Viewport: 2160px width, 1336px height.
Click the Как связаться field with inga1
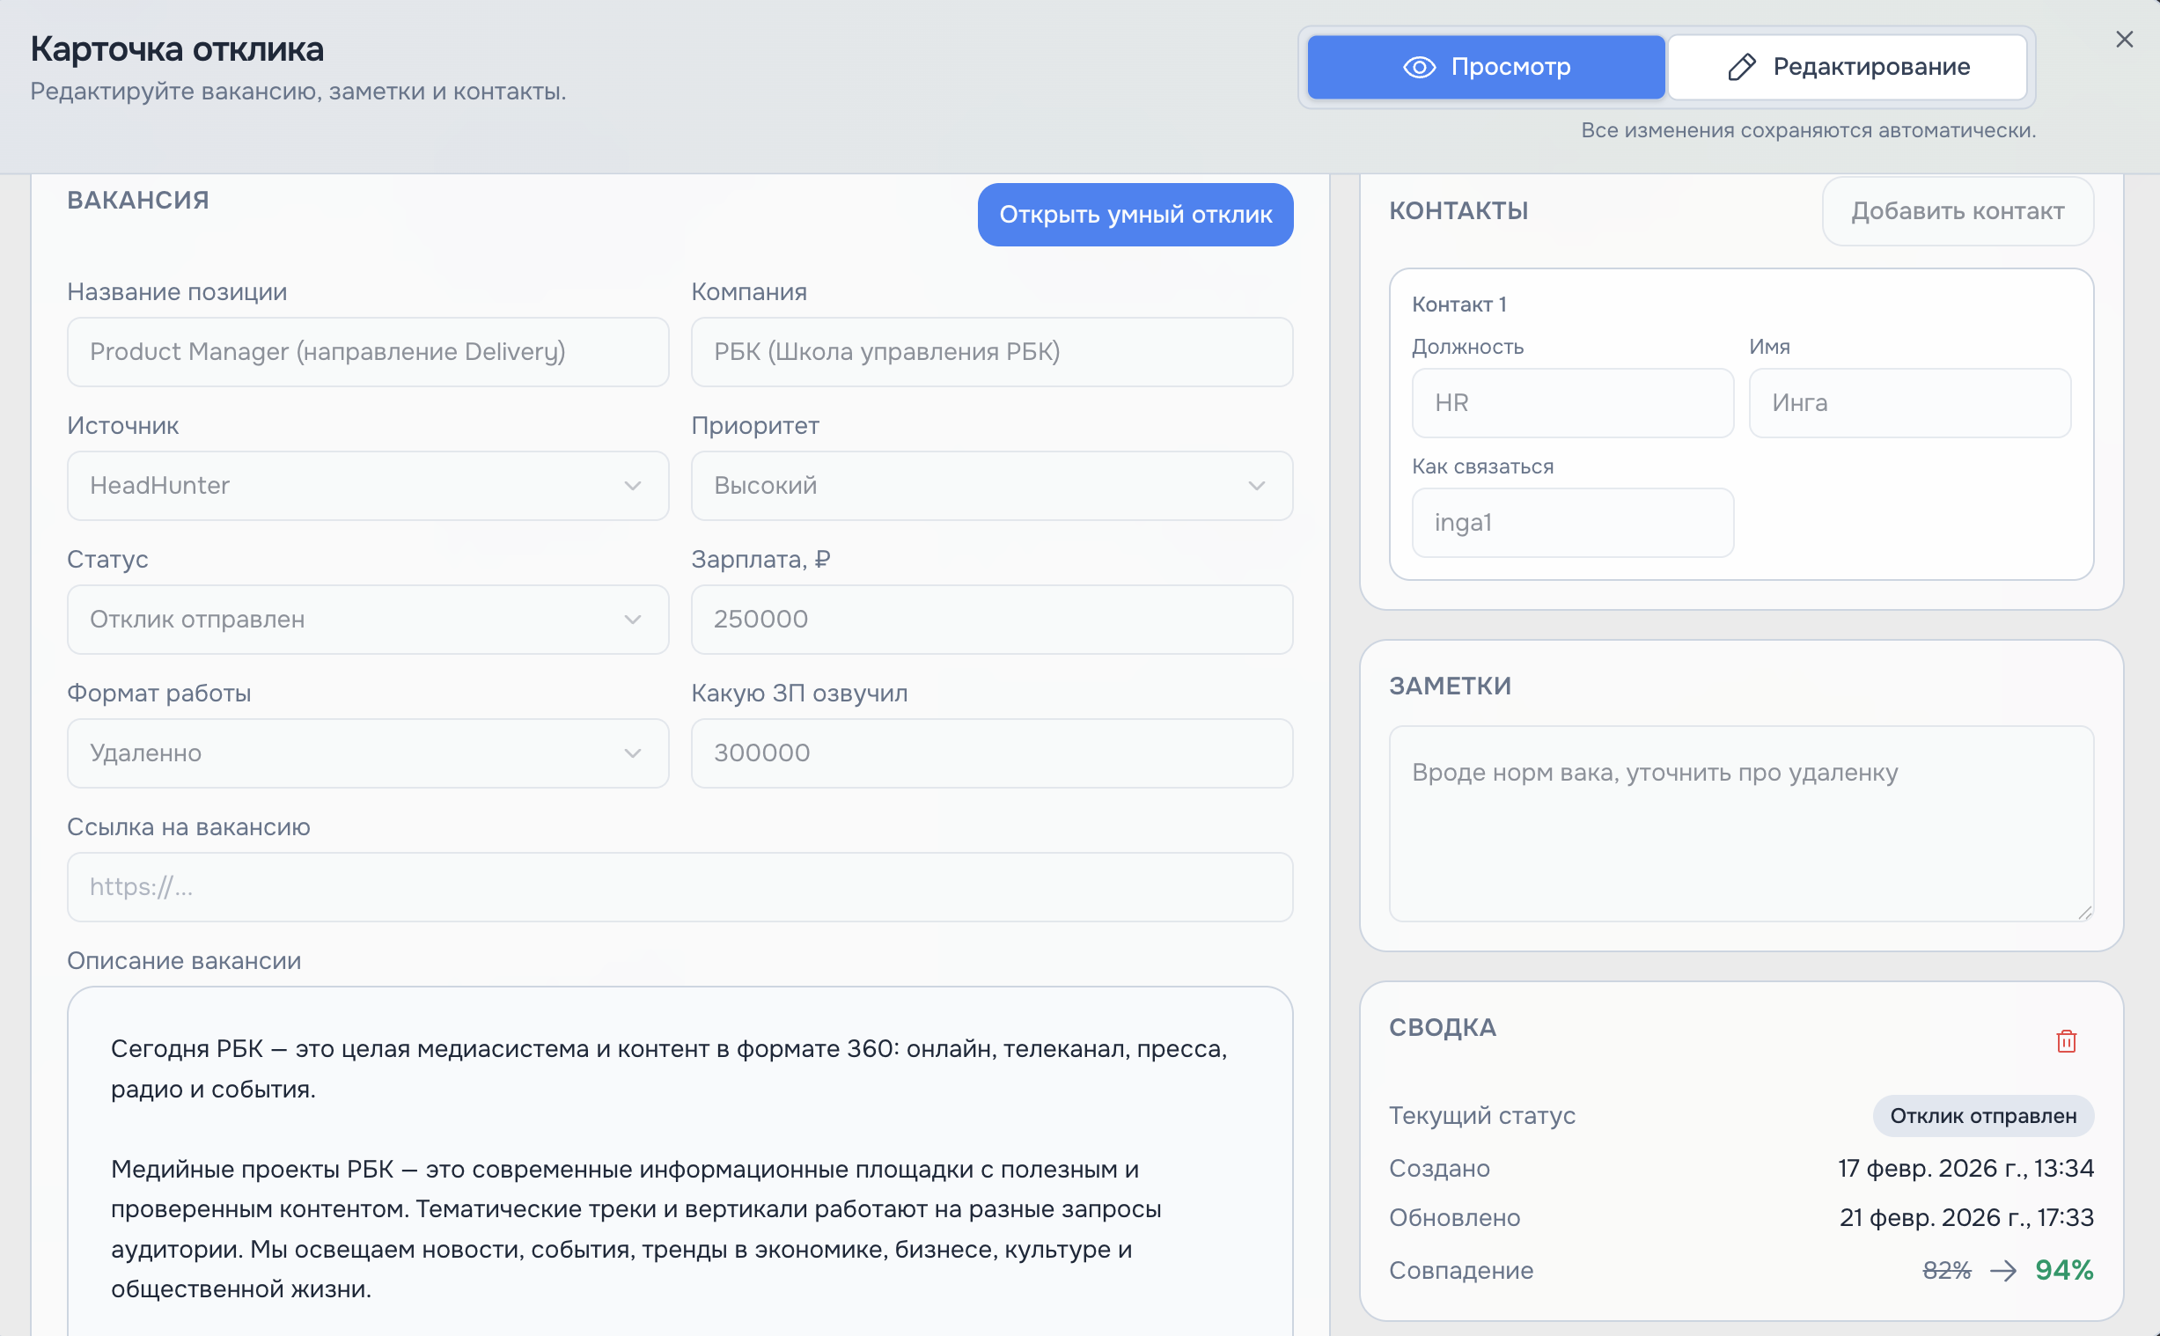1573,522
